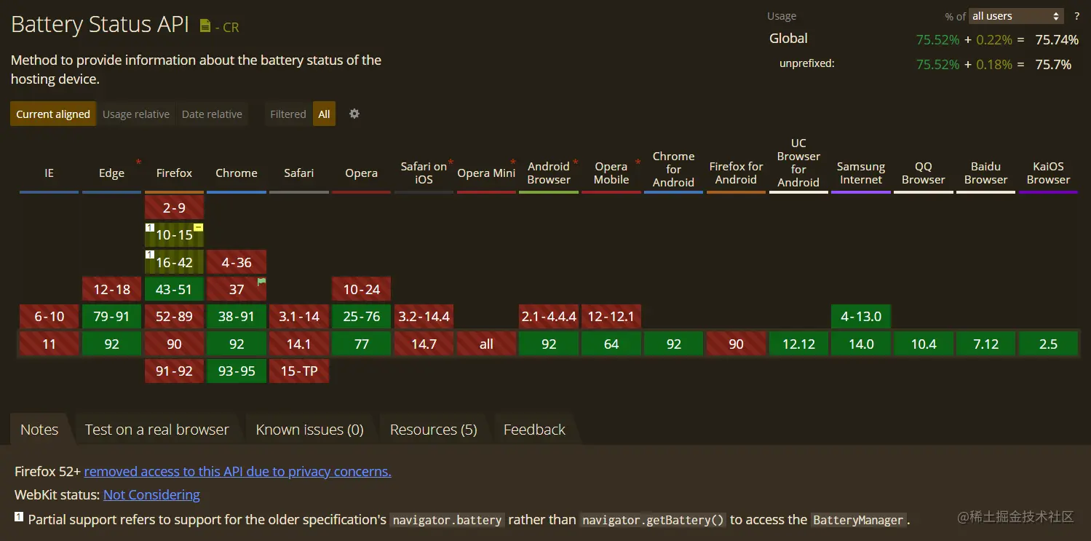
Task: Toggle the Filtered browser list
Action: pos(288,114)
